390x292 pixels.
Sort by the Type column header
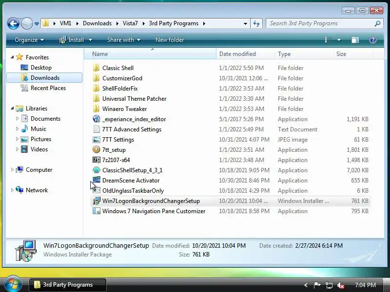click(304, 54)
